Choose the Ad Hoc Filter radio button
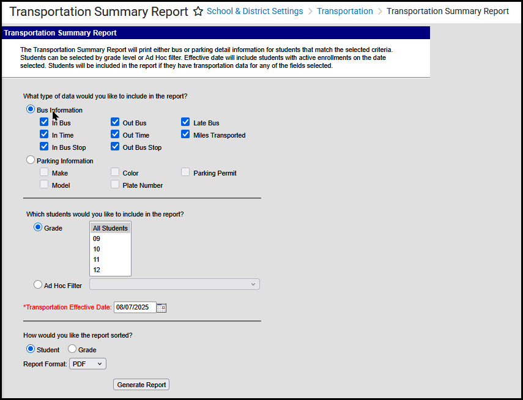The height and width of the screenshot is (400, 523). [38, 284]
